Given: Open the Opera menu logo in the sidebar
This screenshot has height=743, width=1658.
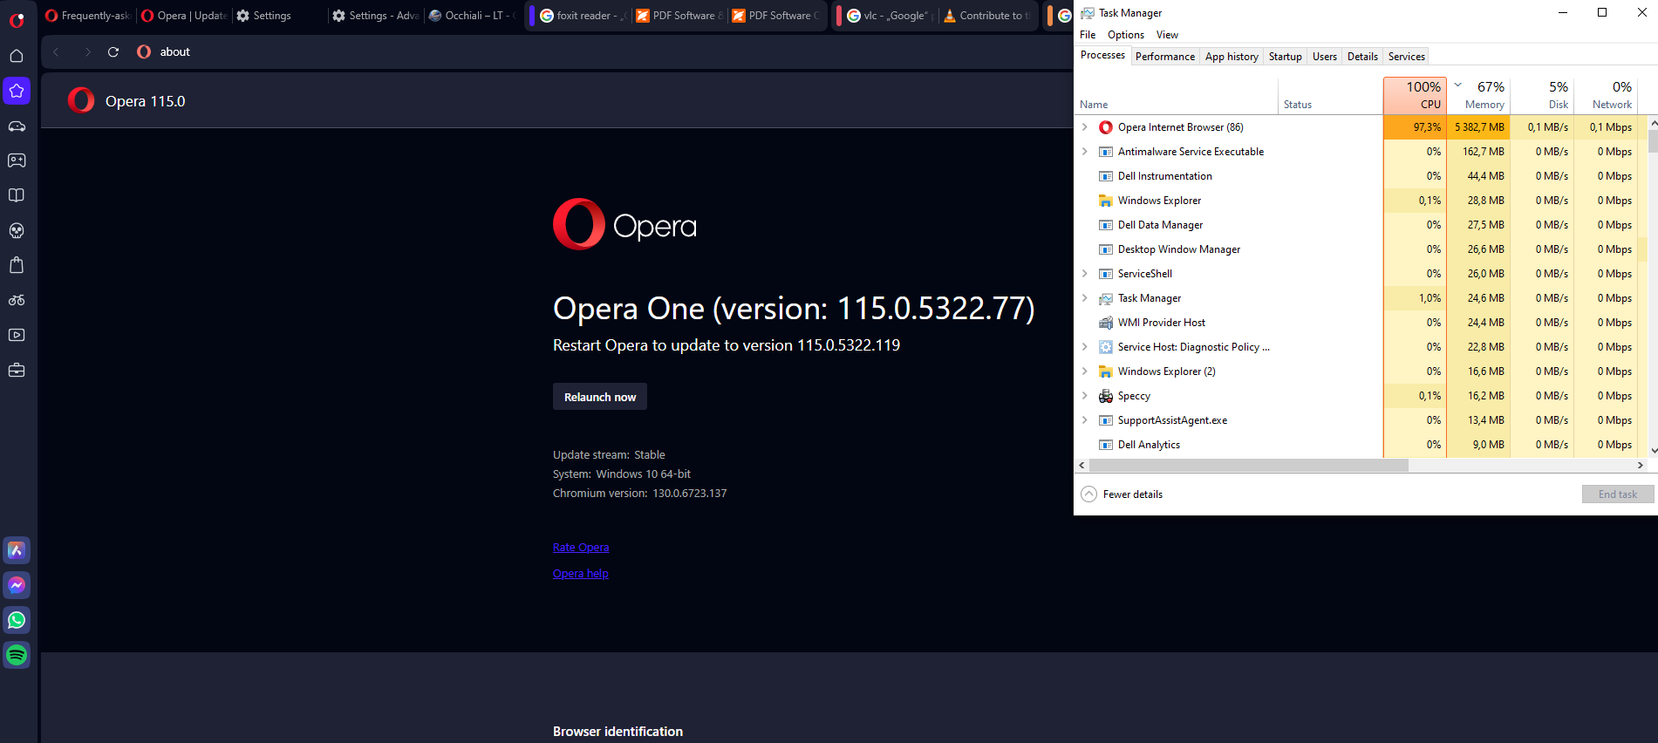Looking at the screenshot, I should point(17,19).
